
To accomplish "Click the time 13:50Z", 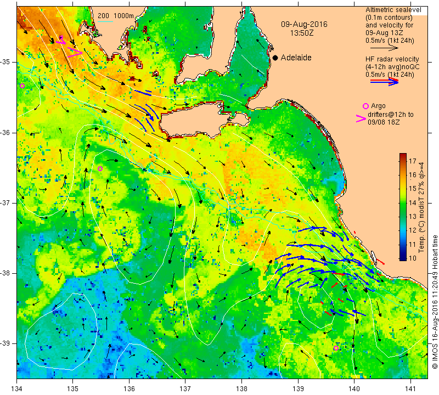I will click(x=301, y=33).
